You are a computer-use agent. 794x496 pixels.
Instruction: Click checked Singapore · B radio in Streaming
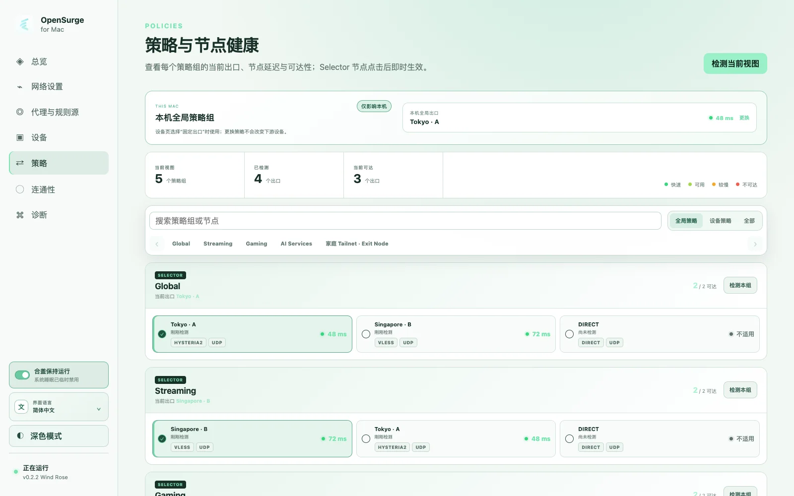pyautogui.click(x=162, y=439)
